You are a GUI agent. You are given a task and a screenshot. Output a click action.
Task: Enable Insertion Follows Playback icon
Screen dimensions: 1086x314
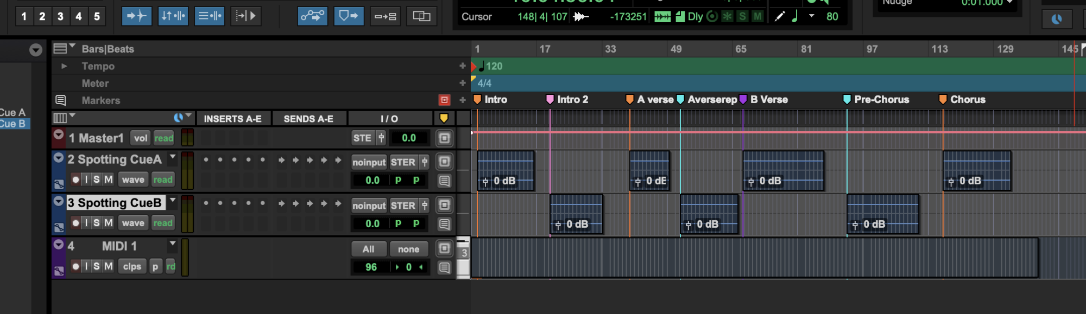tap(245, 16)
